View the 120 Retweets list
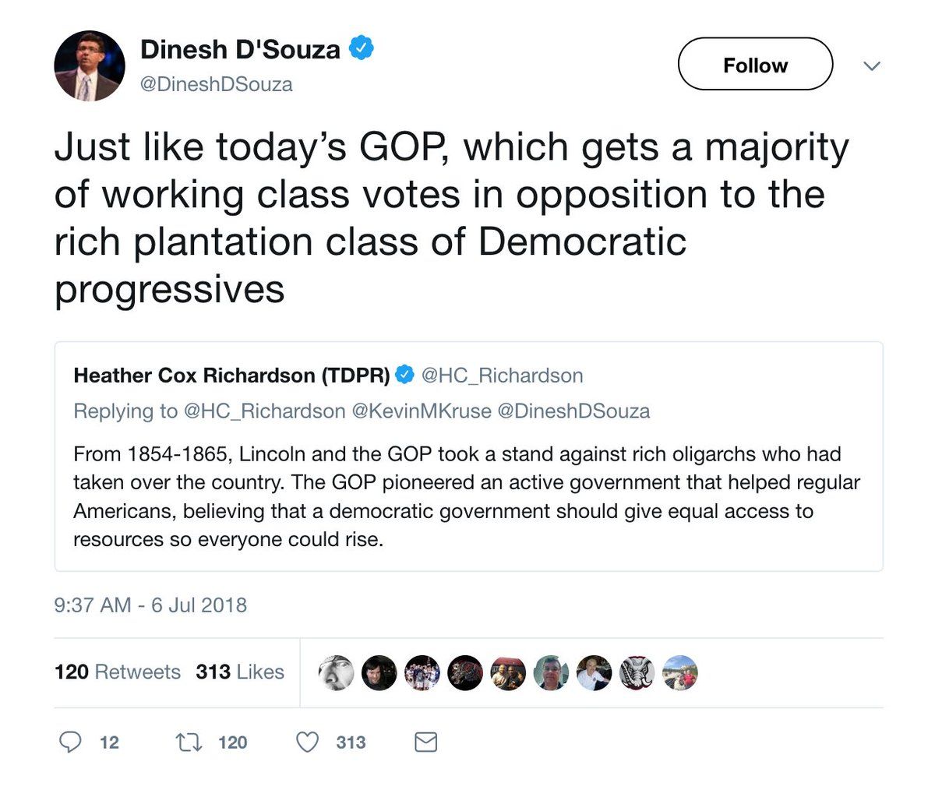This screenshot has width=935, height=790. coord(117,672)
